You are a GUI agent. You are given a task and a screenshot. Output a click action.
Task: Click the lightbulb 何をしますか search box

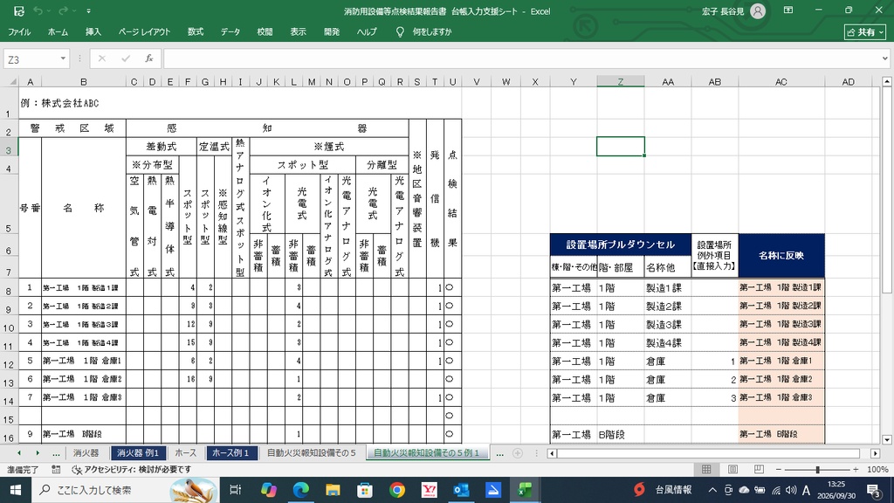point(424,32)
